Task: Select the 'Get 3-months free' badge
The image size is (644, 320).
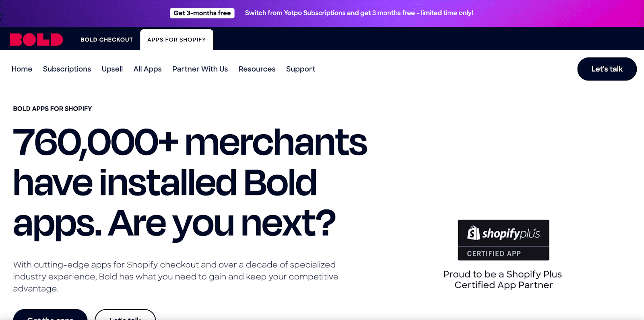Action: pos(202,13)
